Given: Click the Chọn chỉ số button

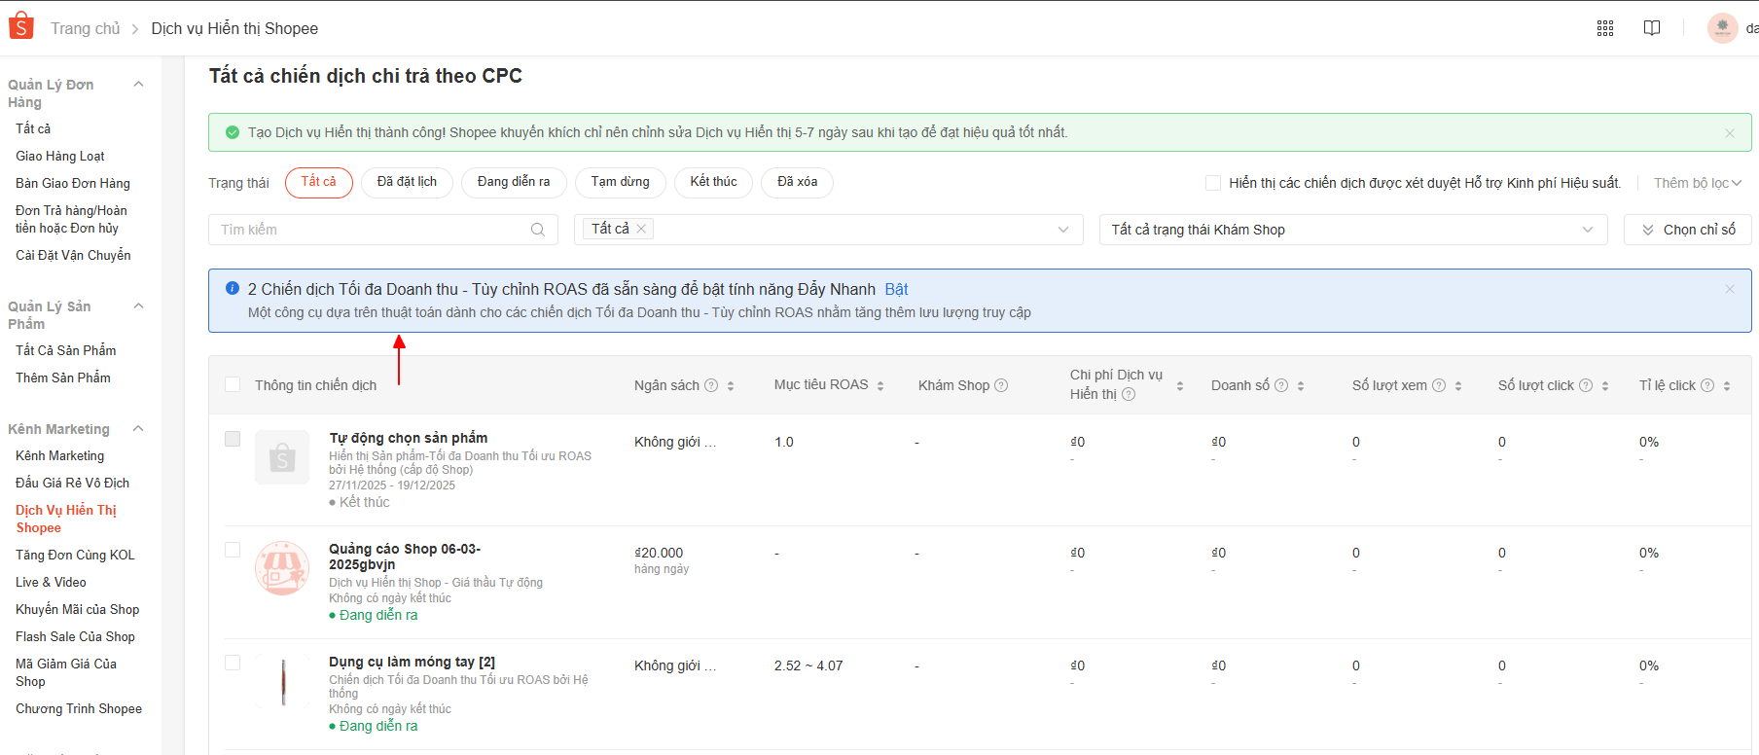Looking at the screenshot, I should click(x=1688, y=230).
